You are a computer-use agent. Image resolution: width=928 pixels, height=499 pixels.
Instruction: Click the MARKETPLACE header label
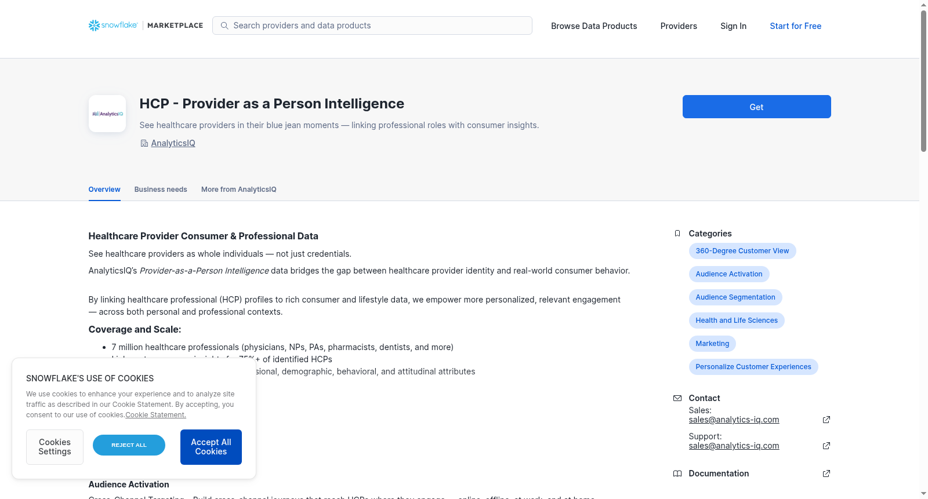[175, 26]
